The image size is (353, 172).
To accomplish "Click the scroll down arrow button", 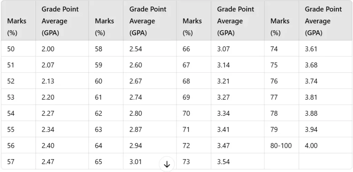I will click(167, 164).
